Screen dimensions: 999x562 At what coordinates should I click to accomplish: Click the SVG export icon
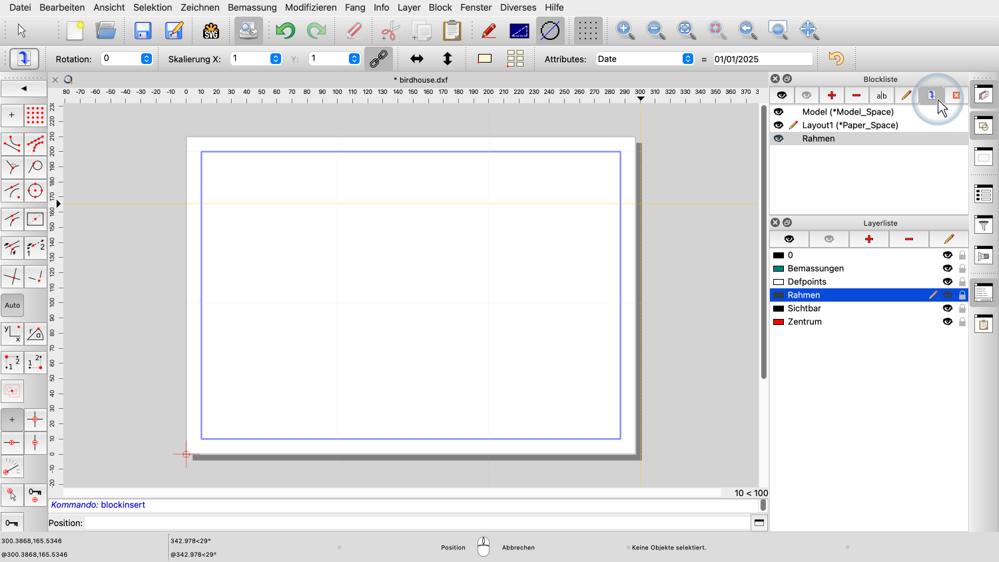tap(211, 31)
